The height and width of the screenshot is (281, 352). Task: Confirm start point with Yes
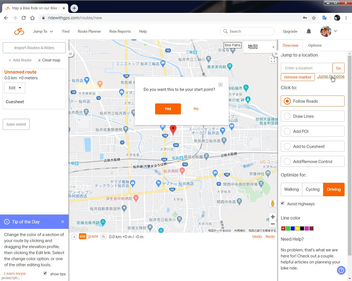pos(168,109)
